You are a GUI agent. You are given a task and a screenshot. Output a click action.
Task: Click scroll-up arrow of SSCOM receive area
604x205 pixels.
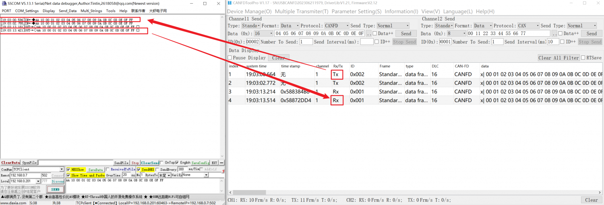(223, 17)
